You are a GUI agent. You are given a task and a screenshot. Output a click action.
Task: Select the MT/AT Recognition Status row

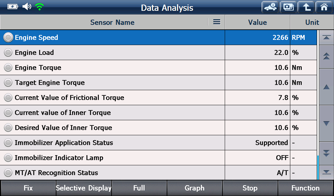point(158,172)
